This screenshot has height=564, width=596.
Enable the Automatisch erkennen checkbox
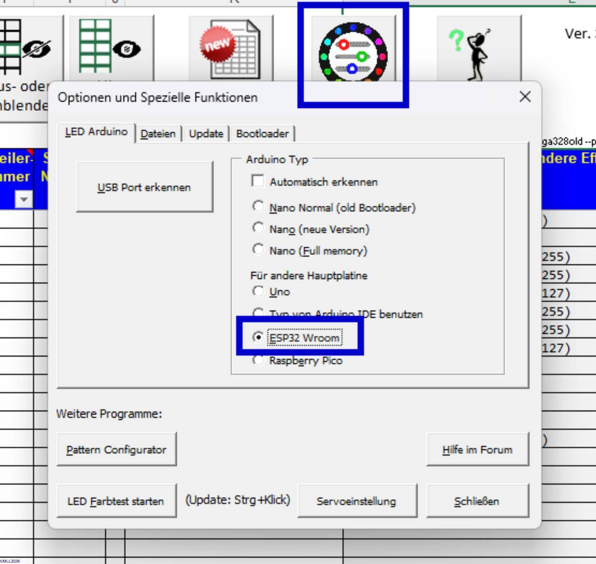point(257,181)
